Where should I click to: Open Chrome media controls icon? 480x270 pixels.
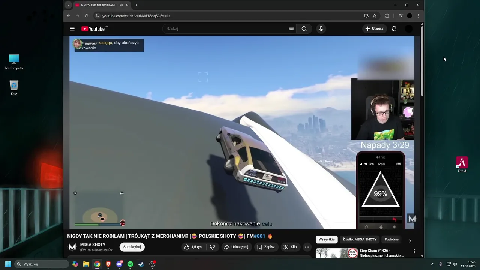[x=400, y=16]
